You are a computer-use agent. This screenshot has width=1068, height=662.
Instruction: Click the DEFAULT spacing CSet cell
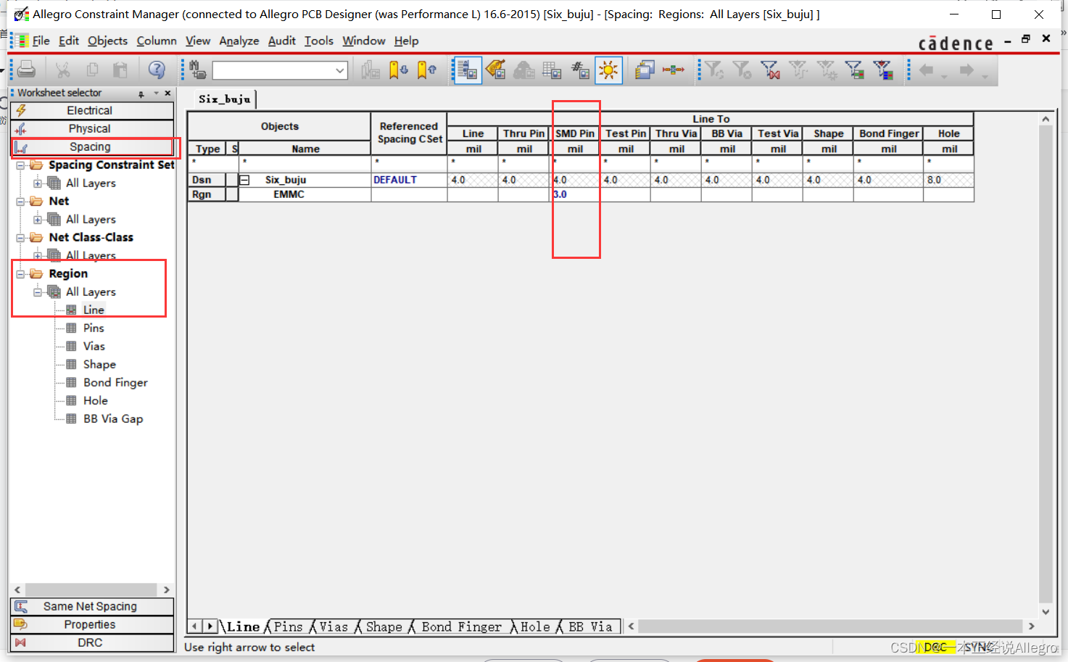point(409,180)
